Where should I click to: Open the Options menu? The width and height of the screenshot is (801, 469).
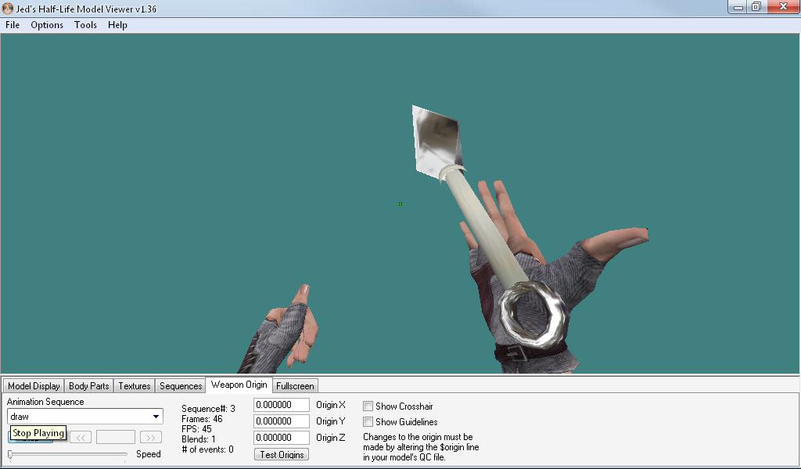[x=46, y=25]
